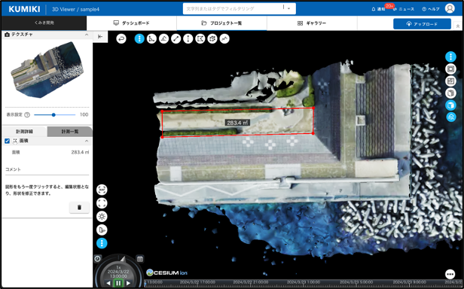The width and height of the screenshot is (464, 289).
Task: Activate the vertical height measurement tool
Action: click(x=188, y=38)
